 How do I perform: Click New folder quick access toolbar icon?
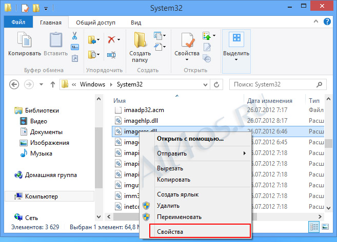click(36, 8)
